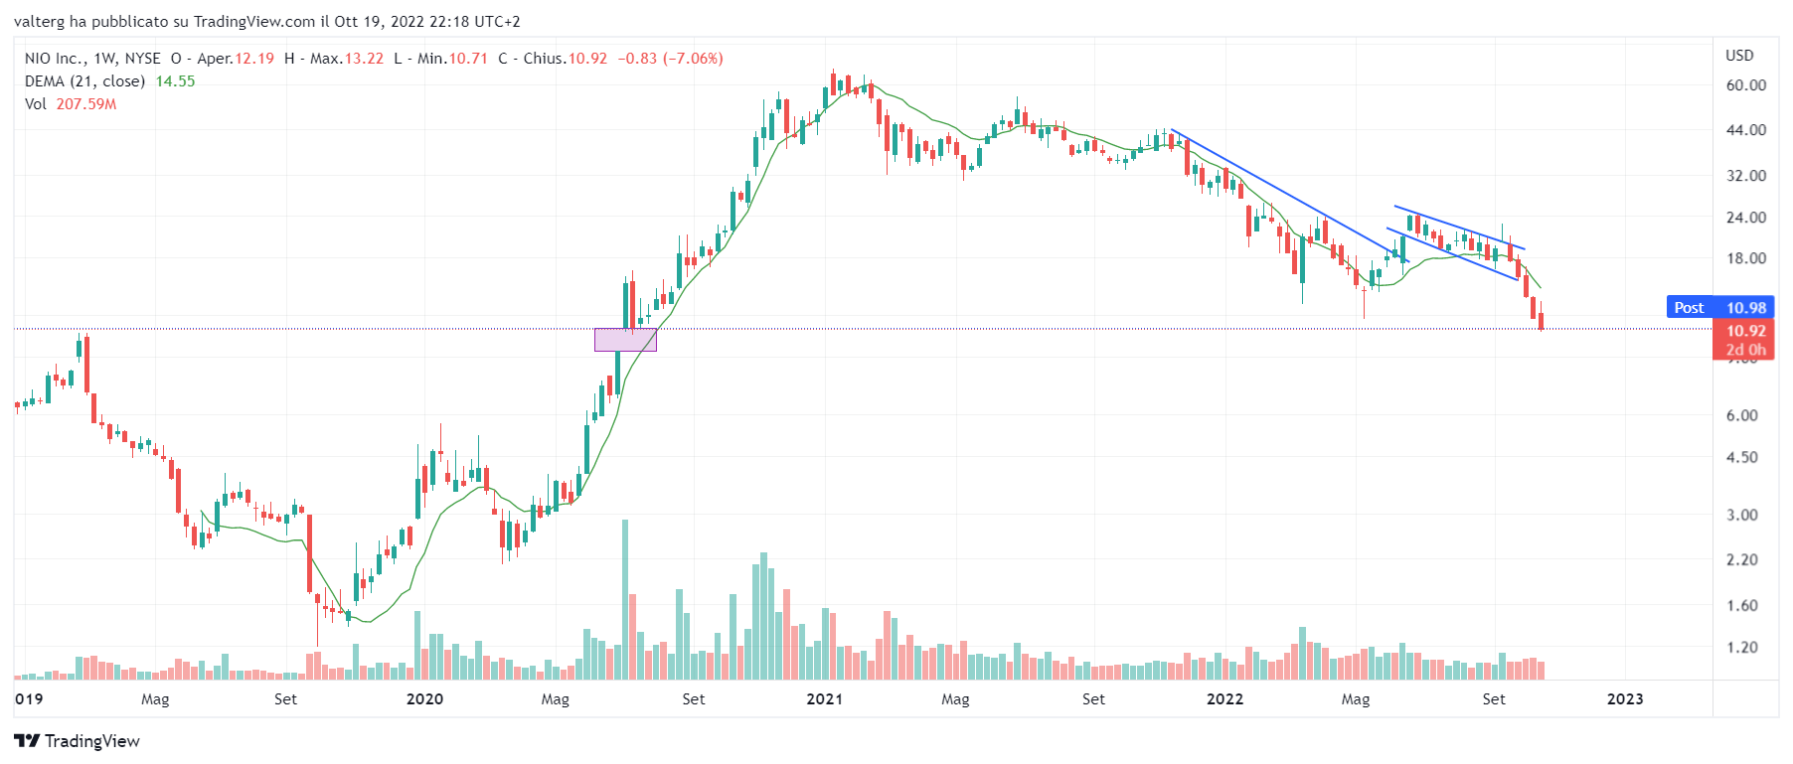The height and width of the screenshot is (764, 1793).
Task: Click the Mag label right after 2022
Action: click(1356, 699)
